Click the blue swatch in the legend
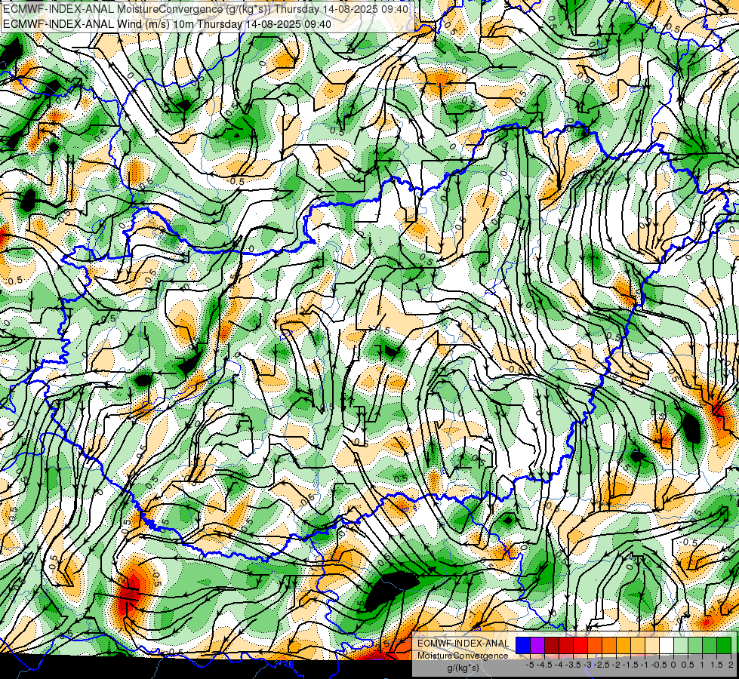739x679 pixels. click(523, 645)
